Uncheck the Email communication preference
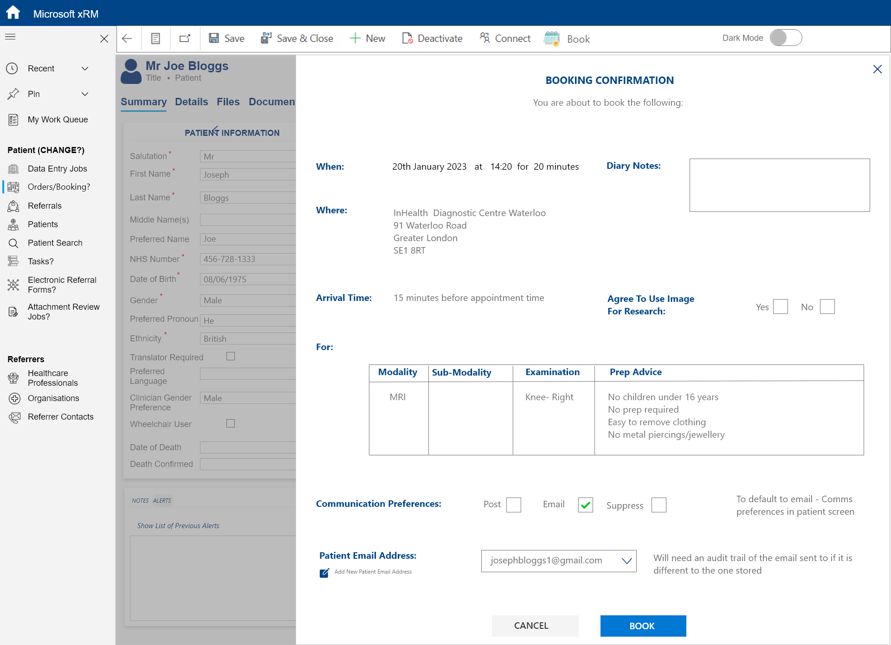This screenshot has width=891, height=645. tap(585, 505)
